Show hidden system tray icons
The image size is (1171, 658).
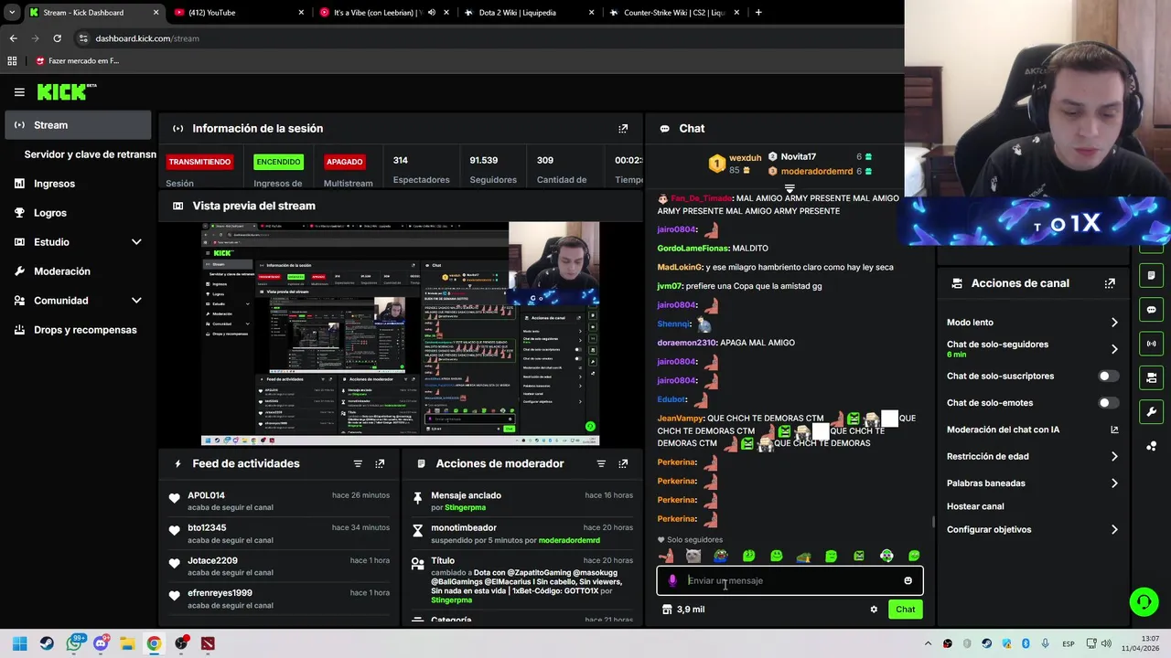928,643
